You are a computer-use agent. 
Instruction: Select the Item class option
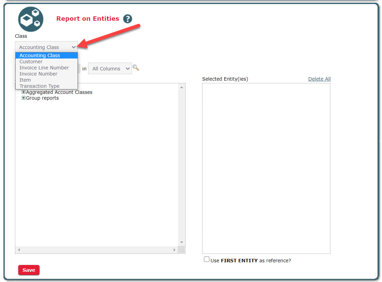[x=25, y=80]
